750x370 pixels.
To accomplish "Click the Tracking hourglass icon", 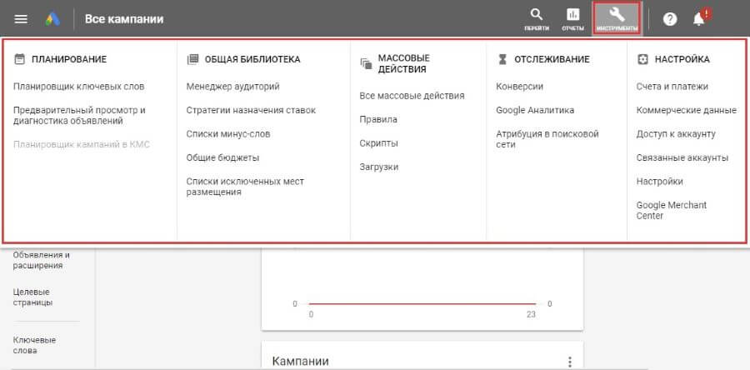I will (x=502, y=59).
